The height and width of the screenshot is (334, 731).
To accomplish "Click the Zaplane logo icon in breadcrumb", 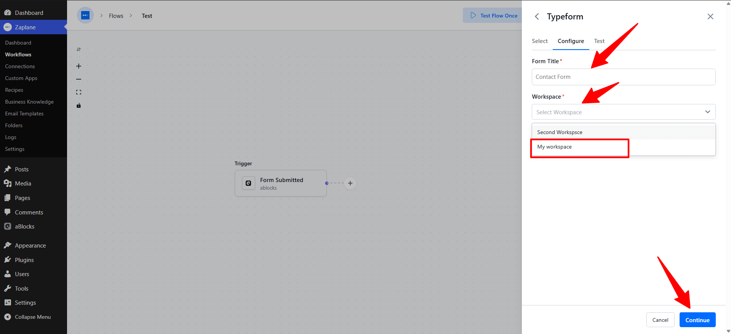I will [x=85, y=16].
